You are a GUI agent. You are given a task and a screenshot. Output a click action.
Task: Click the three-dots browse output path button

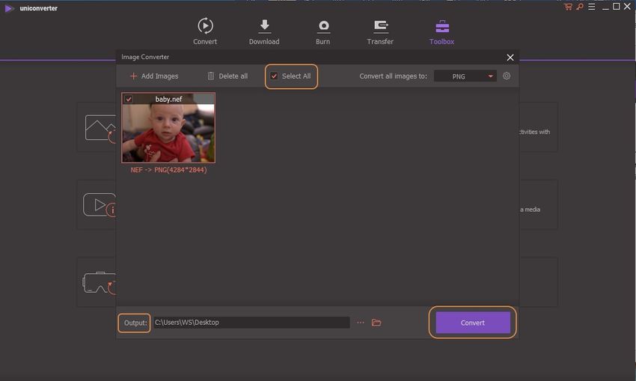coord(361,323)
